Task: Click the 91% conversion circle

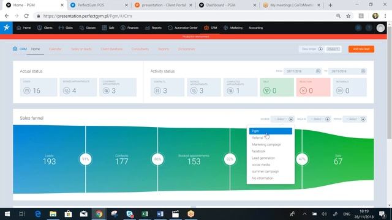Action: coord(86,159)
